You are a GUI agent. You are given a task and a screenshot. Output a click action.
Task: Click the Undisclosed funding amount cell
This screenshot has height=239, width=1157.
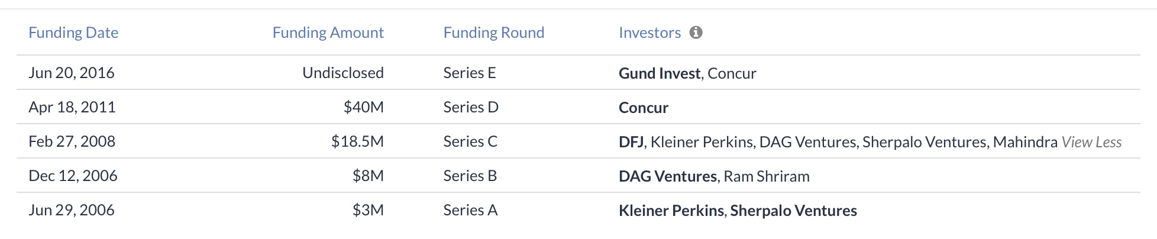coord(342,73)
